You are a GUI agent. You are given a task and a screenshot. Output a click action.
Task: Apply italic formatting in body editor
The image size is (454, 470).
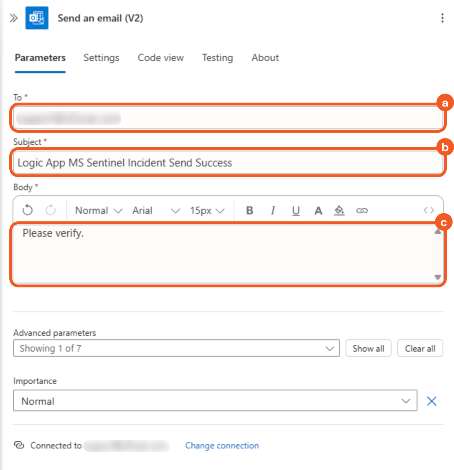[273, 211]
